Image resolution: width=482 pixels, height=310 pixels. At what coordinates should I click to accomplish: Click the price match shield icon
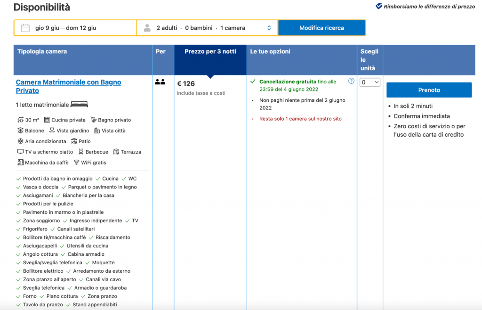tap(379, 7)
